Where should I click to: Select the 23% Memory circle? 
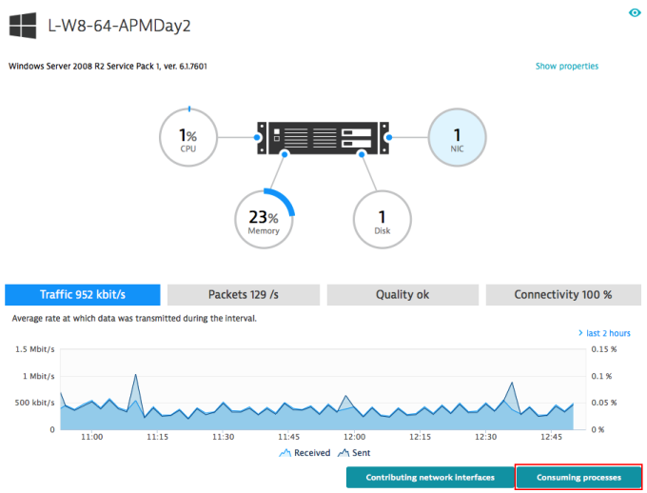coord(265,219)
